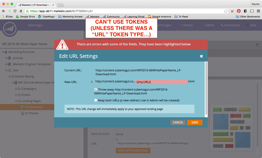Screen dimensions: 262x158
Task: Open the Admin menu
Action: 208,25
